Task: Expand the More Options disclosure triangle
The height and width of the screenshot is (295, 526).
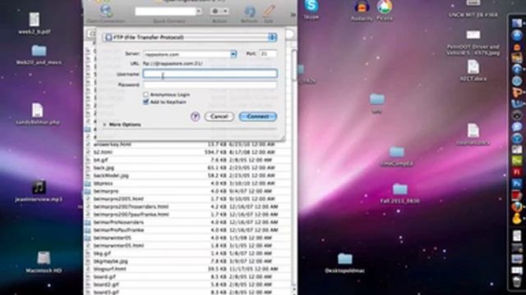Action: click(x=104, y=125)
